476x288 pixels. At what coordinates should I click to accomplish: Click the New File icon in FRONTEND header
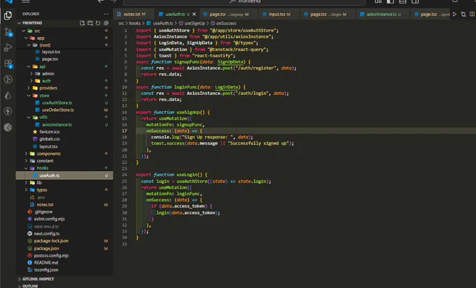[x=82, y=23]
